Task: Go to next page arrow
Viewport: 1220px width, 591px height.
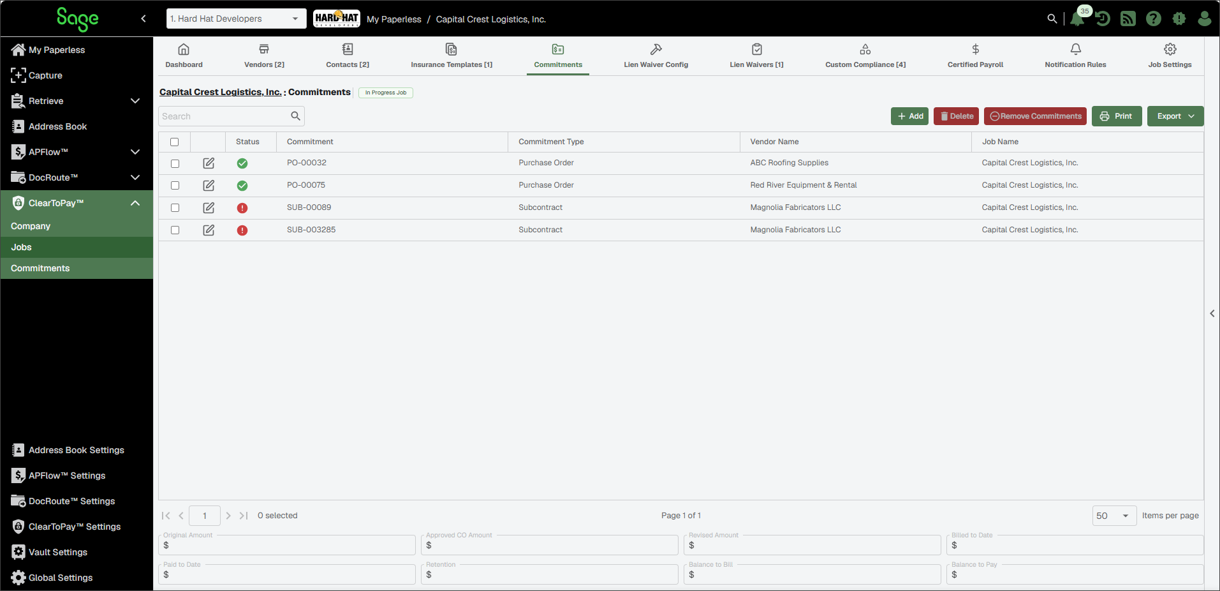Action: [x=228, y=516]
